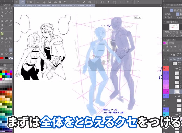Open the レイヤー layer panel tab

(171, 40)
